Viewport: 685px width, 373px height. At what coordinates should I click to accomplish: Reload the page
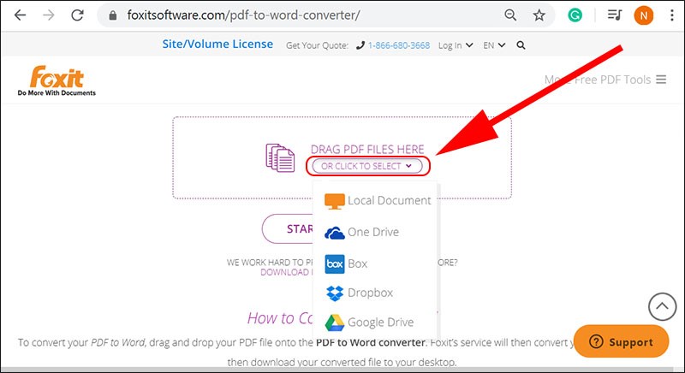pyautogui.click(x=77, y=15)
